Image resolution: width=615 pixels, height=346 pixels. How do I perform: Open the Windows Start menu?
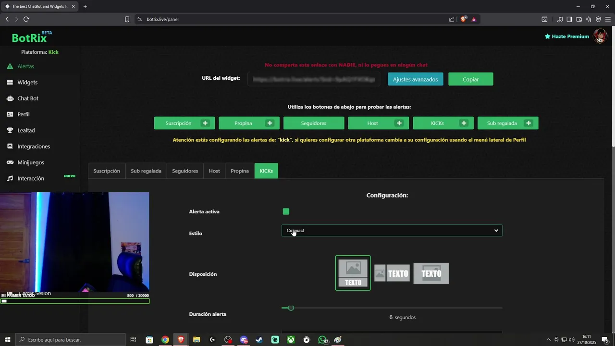(8, 340)
